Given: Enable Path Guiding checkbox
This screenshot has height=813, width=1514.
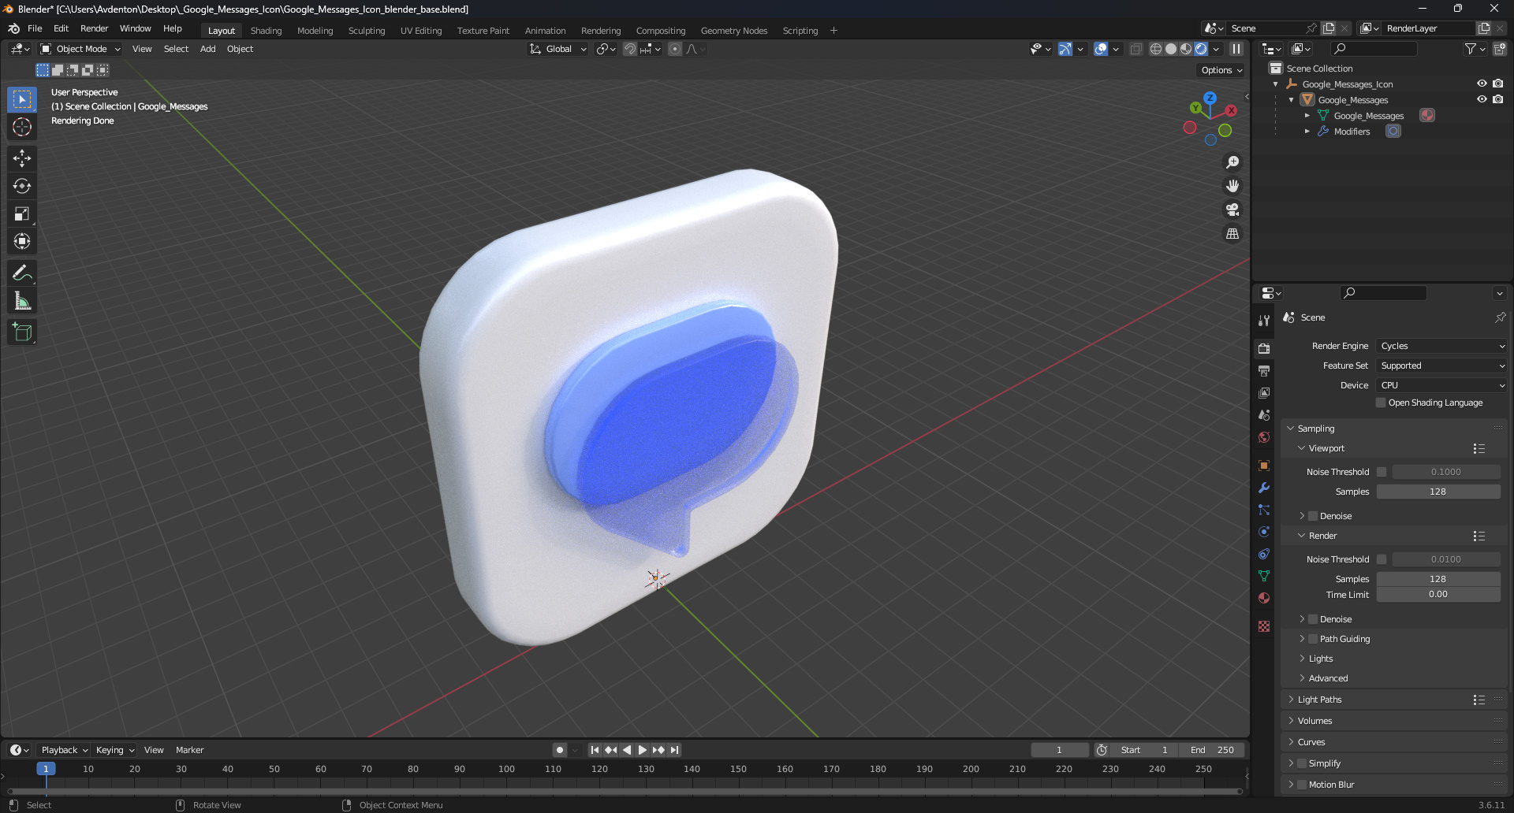Looking at the screenshot, I should pos(1313,639).
